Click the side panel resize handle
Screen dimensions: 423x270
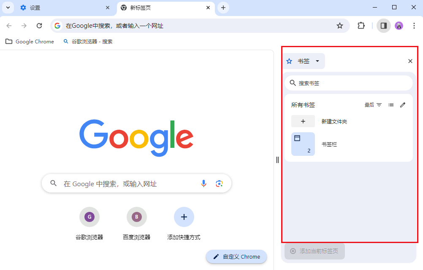pos(277,160)
